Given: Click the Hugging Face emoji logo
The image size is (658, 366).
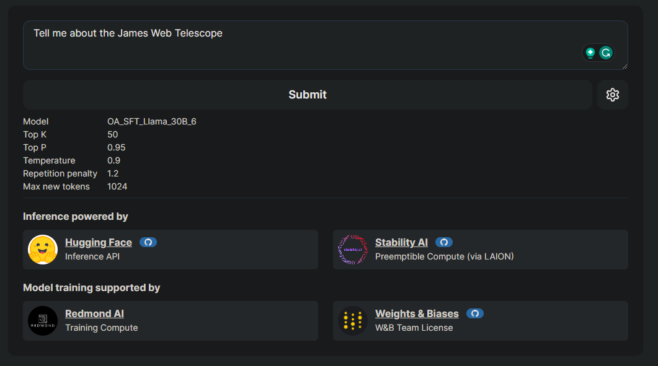Looking at the screenshot, I should 43,250.
